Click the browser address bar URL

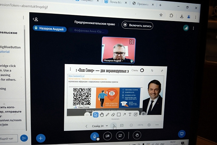tap(24, 6)
